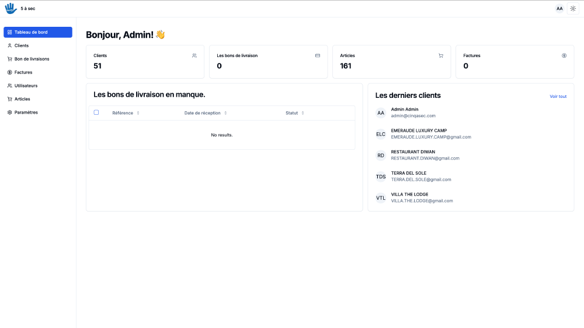Screen dimensions: 584x328
Task: Sort table by Référence column arrows
Action: tap(138, 113)
